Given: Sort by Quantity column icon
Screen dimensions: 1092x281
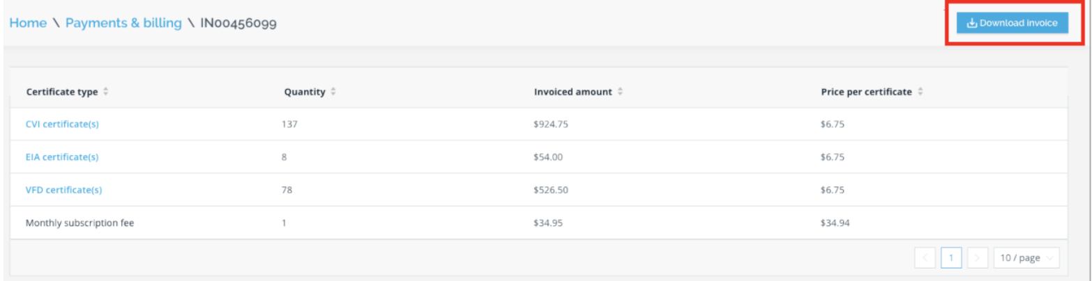Looking at the screenshot, I should [x=333, y=92].
